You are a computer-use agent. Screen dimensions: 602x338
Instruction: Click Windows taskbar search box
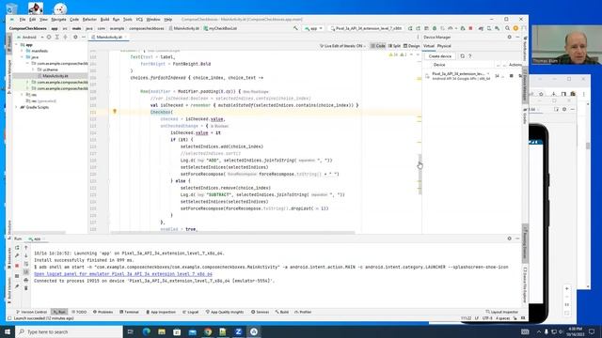point(70,331)
